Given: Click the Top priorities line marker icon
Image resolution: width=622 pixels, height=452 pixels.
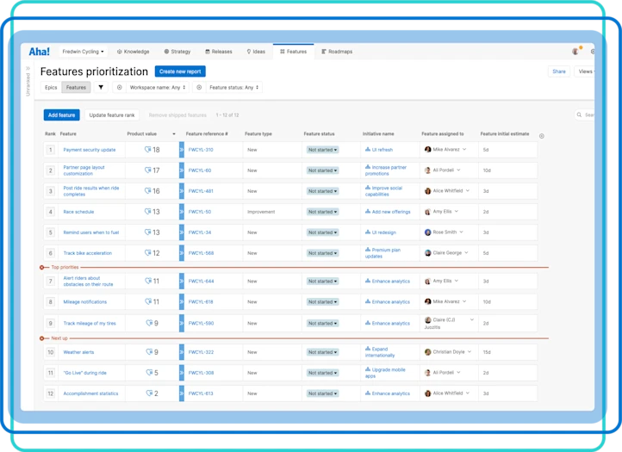Looking at the screenshot, I should tap(41, 267).
